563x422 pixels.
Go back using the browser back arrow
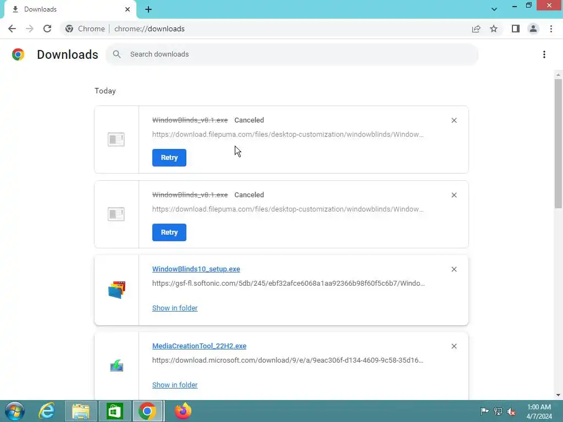pyautogui.click(x=12, y=29)
